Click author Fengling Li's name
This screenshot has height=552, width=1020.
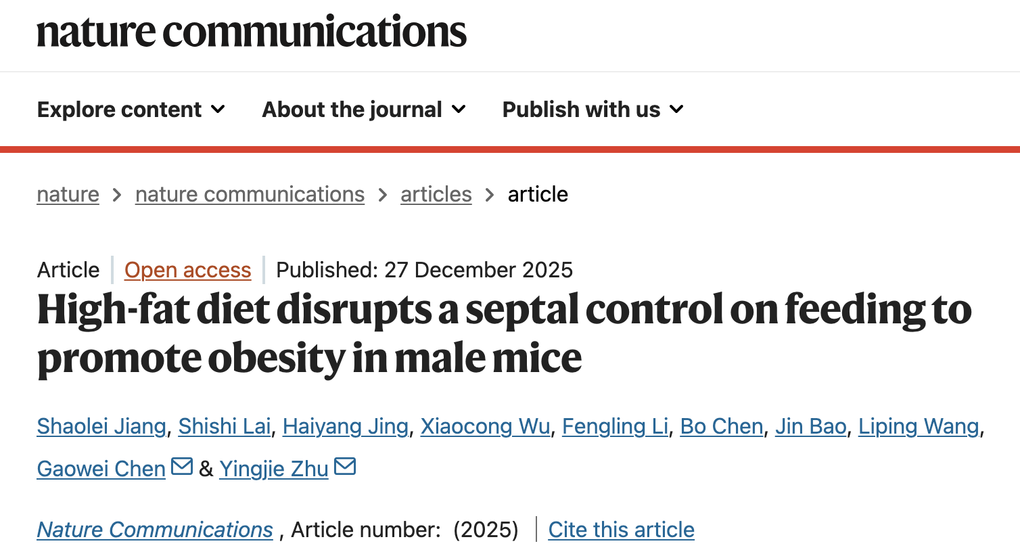pyautogui.click(x=614, y=426)
